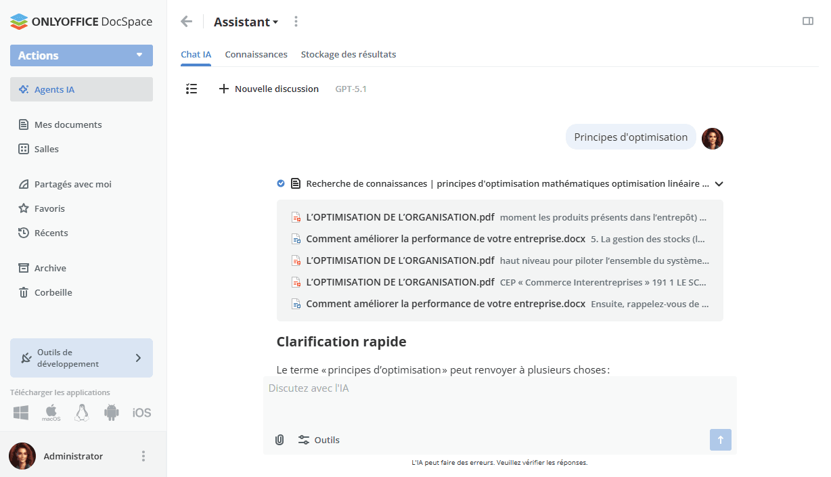Click the blue checkmark on knowledge search
The image size is (831, 477).
[x=280, y=183]
